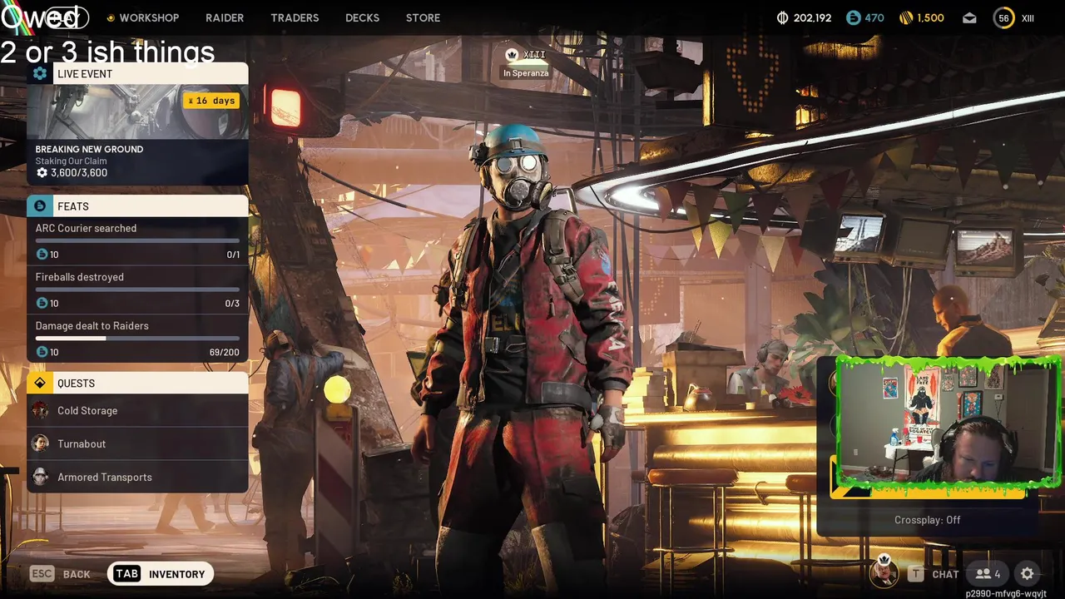Switch to the Traders tab

pyautogui.click(x=295, y=17)
